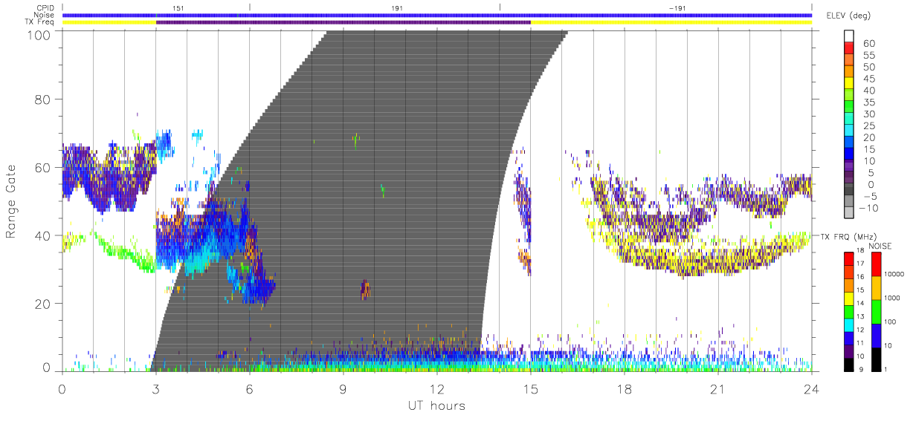
Task: Click the green swatch in TX FRQ color bar
Action: pyautogui.click(x=848, y=311)
